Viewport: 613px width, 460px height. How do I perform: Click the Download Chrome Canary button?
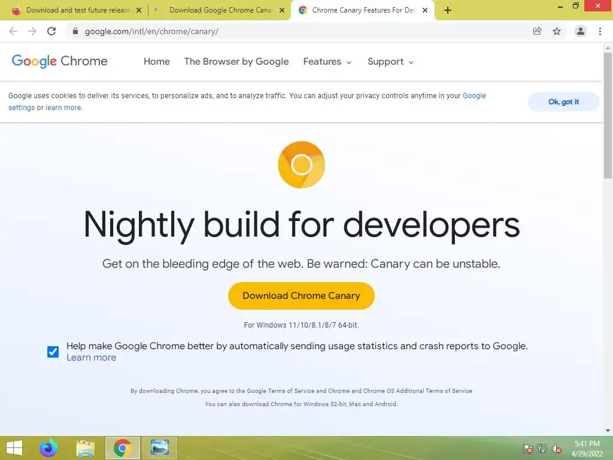302,296
